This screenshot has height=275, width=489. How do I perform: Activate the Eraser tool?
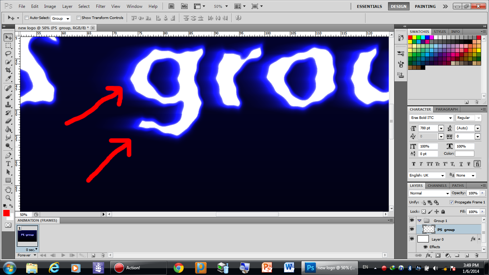pyautogui.click(x=8, y=121)
